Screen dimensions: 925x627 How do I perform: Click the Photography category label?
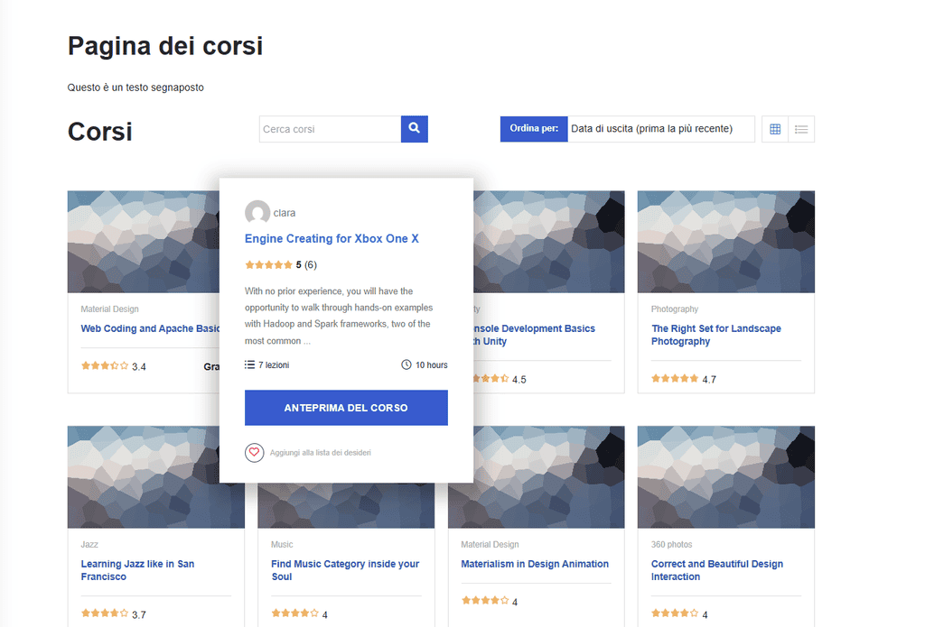coord(674,309)
